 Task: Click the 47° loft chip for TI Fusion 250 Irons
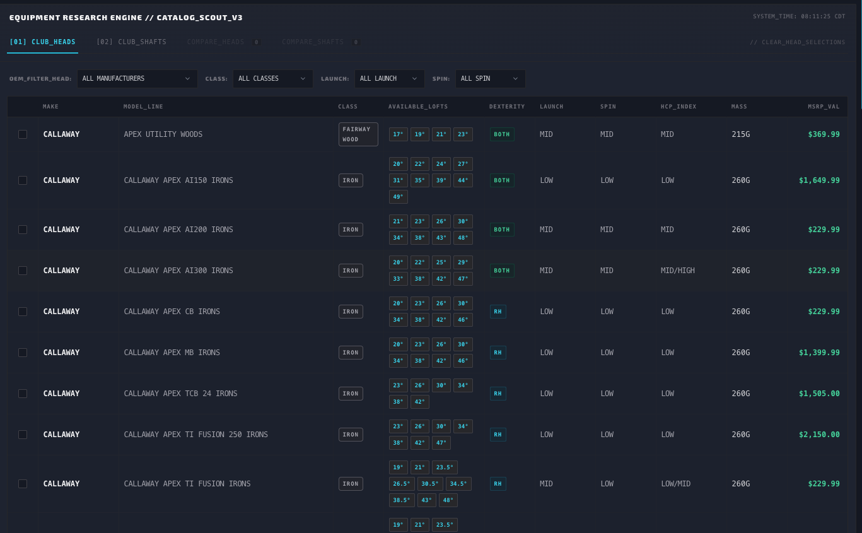point(441,443)
